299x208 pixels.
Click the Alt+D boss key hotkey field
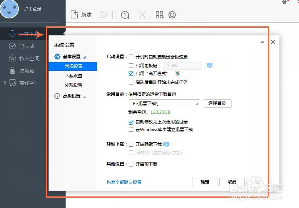tap(182, 65)
